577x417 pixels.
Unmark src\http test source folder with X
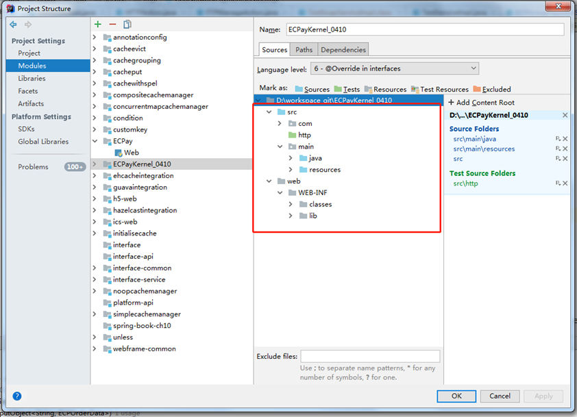coord(565,184)
